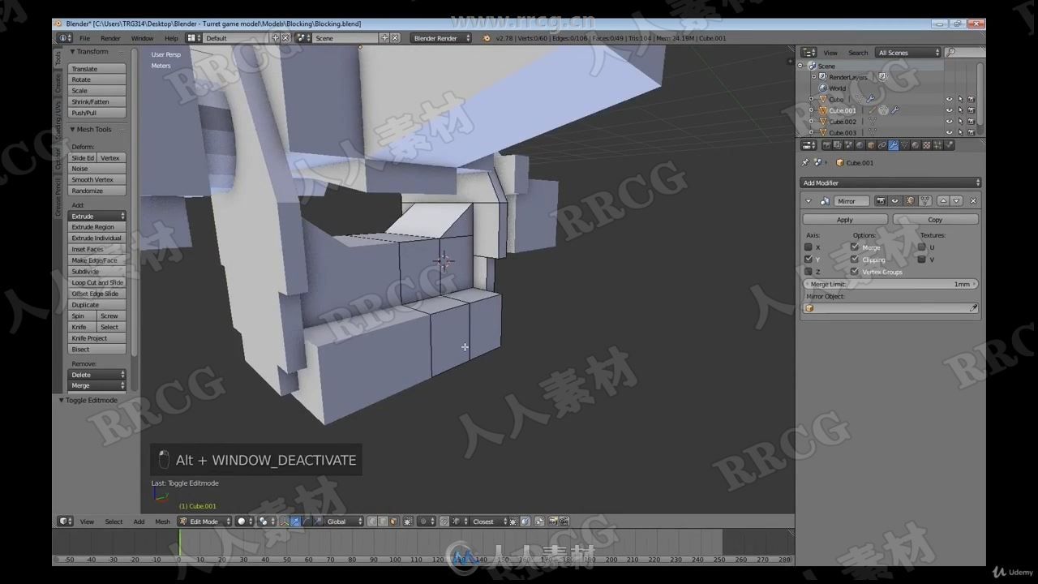Open the Material sphere tab in Properties
This screenshot has width=1038, height=584.
(916, 145)
